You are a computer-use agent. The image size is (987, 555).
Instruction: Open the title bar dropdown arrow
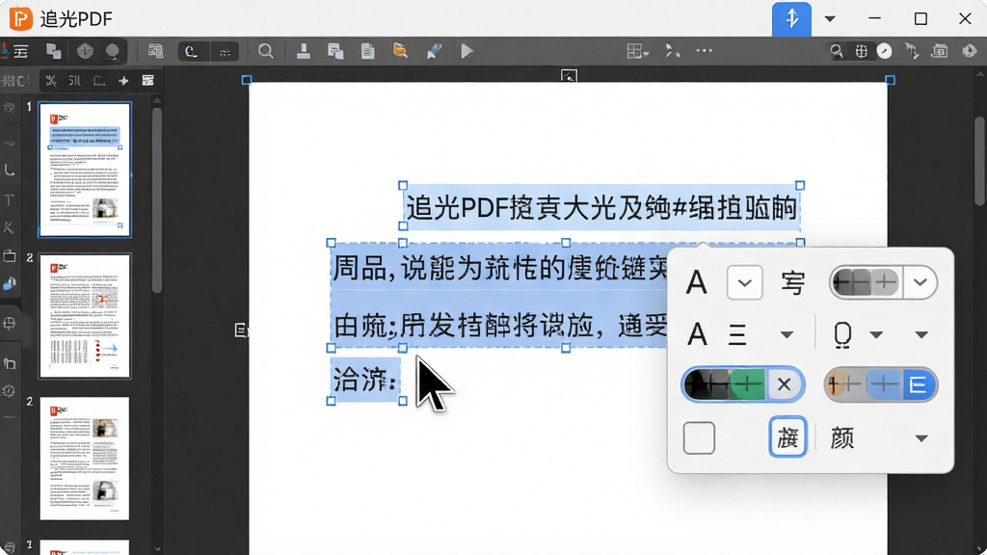pyautogui.click(x=830, y=19)
